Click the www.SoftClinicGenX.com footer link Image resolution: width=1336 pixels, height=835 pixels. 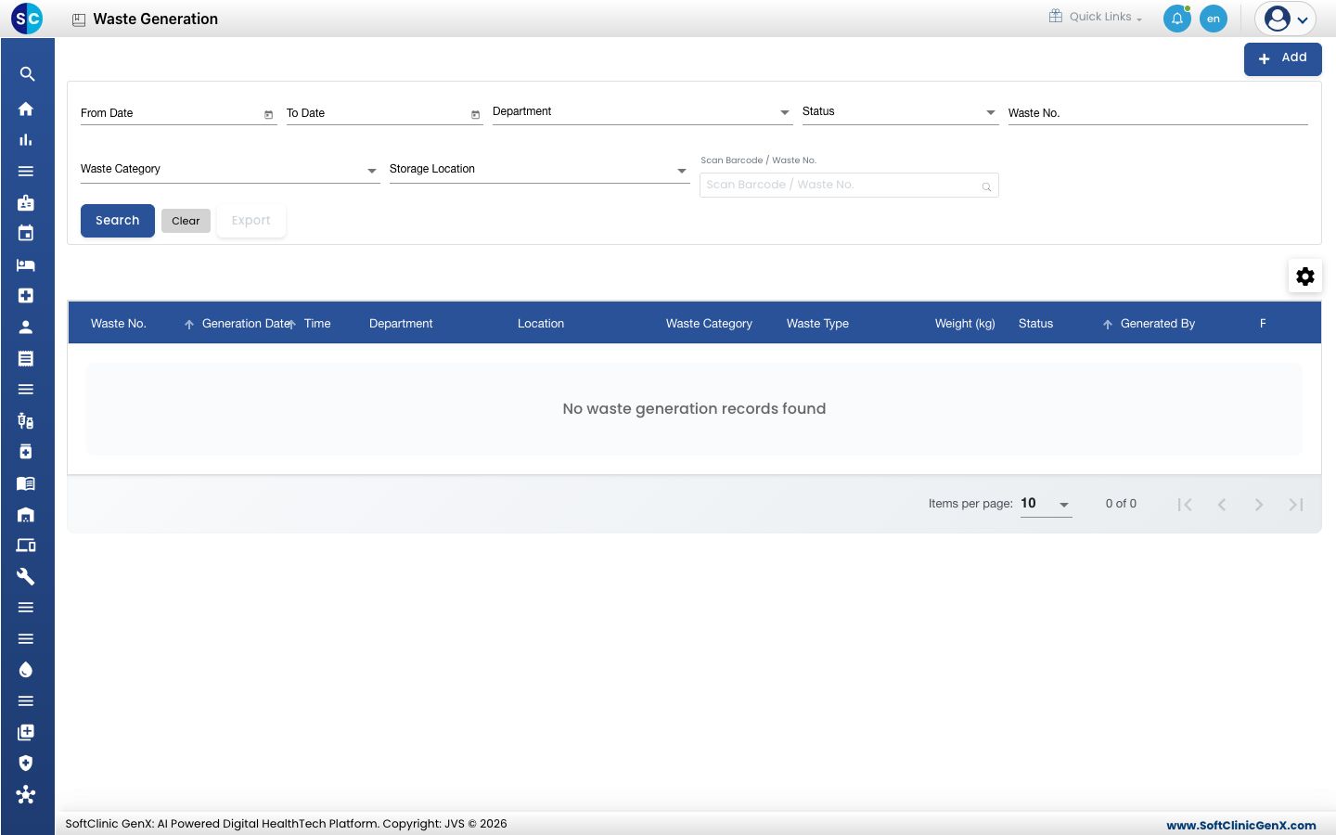pos(1241,825)
